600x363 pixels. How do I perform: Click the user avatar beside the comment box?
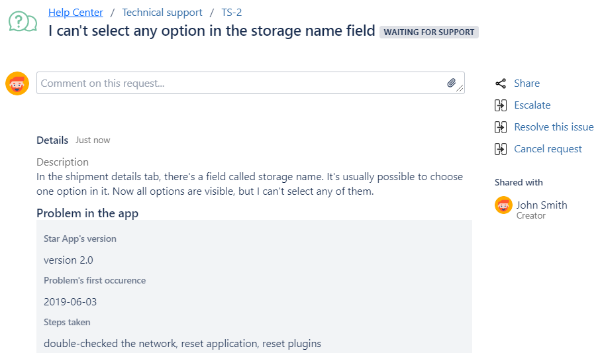point(17,83)
